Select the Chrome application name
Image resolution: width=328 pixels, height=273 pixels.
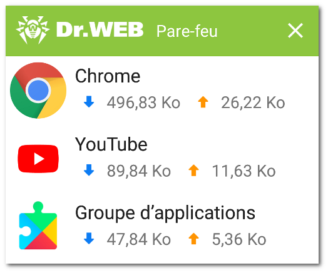click(x=108, y=76)
